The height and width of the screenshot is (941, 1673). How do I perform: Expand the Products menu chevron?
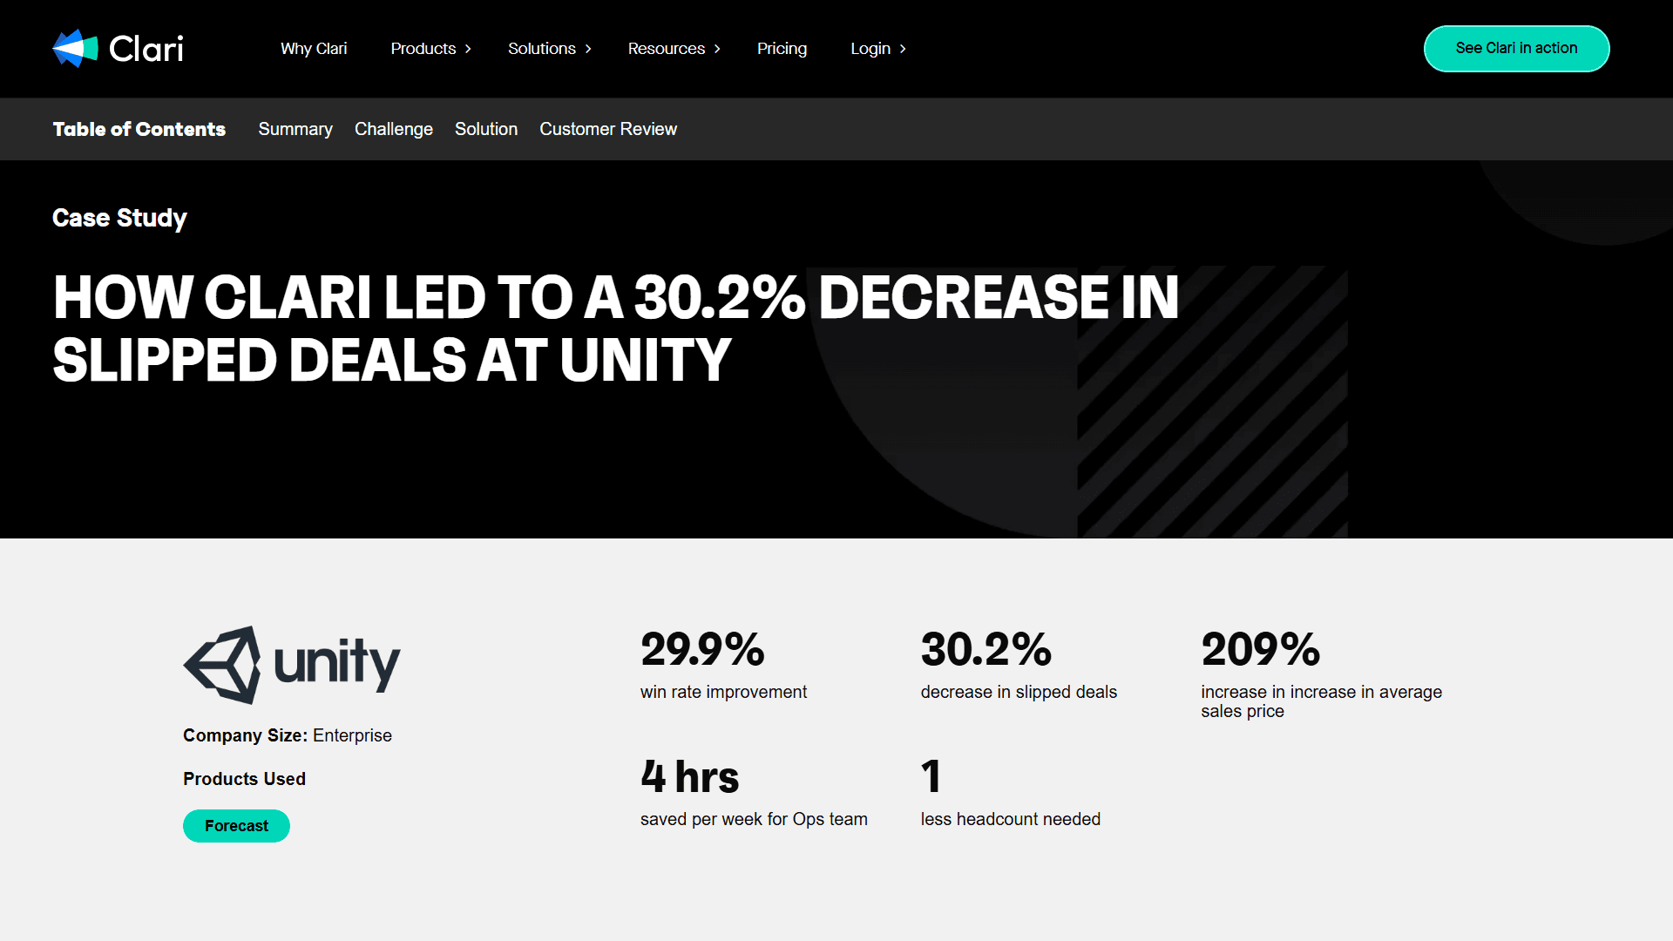[468, 49]
